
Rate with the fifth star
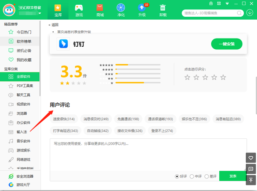(223, 78)
